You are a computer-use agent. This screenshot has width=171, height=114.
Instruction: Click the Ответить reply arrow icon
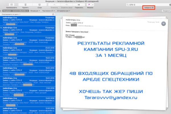pos(54,5)
